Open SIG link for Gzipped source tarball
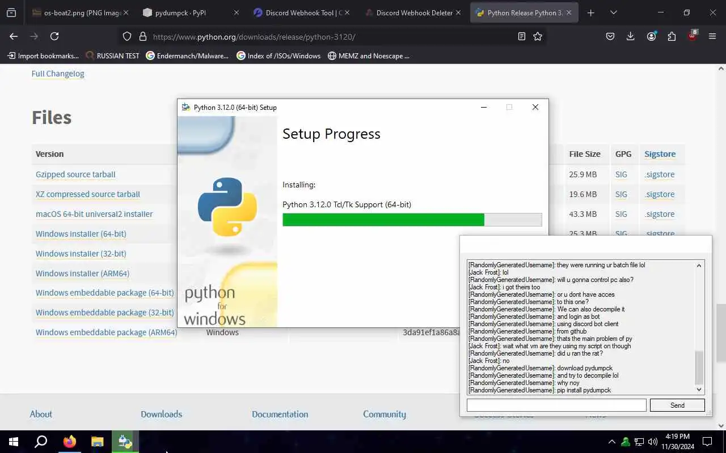Screen dimensions: 726x453 (621, 174)
